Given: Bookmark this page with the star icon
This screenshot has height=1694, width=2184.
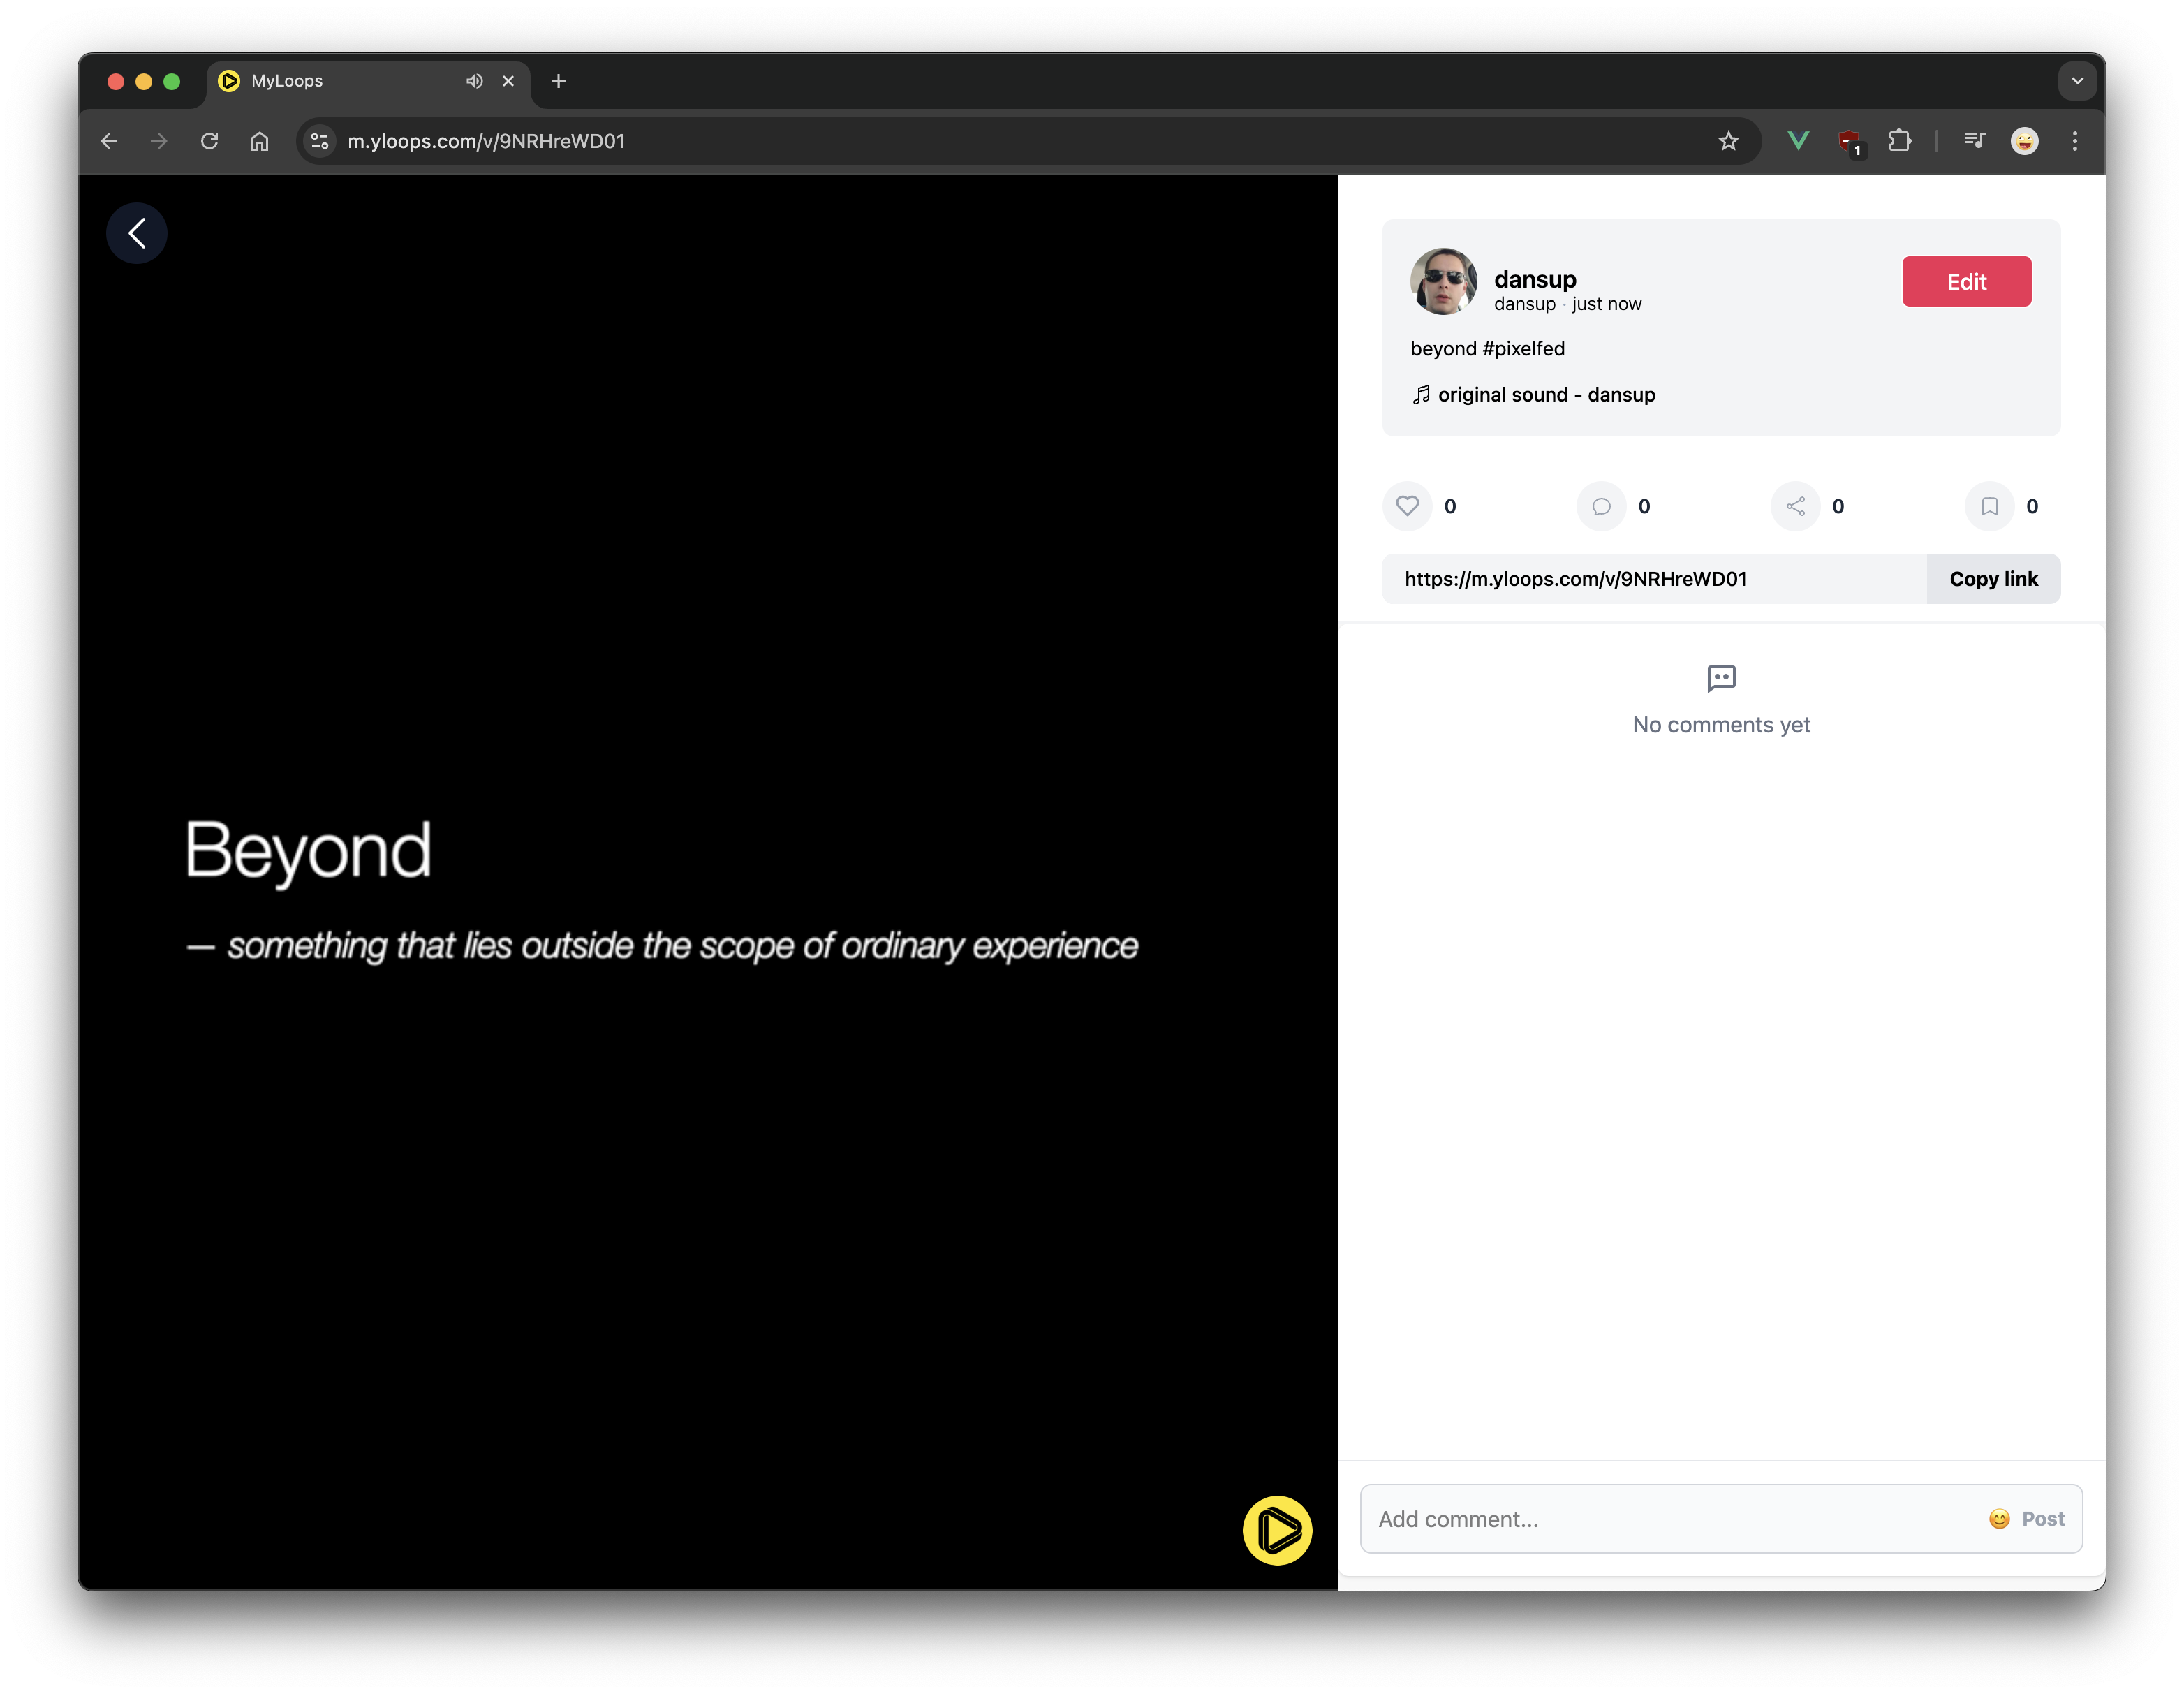Looking at the screenshot, I should point(1728,141).
